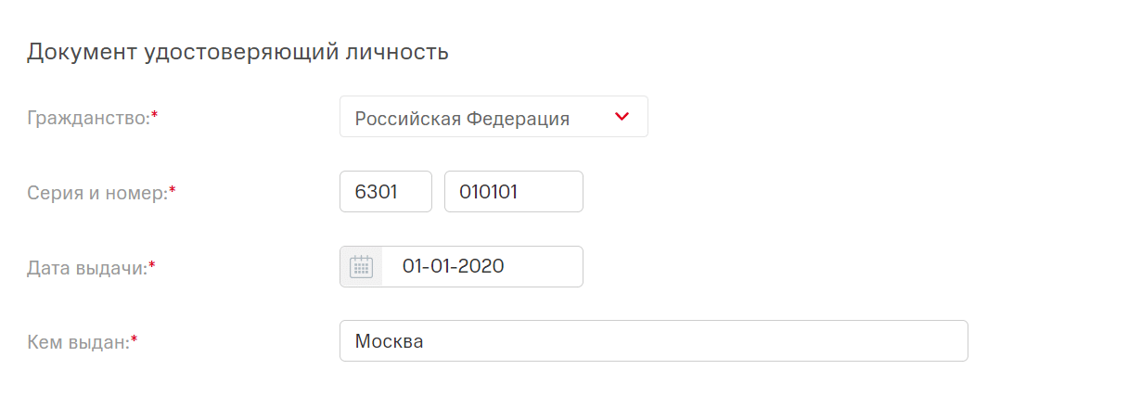The height and width of the screenshot is (408, 1141).
Task: Click the red asterisk beside Кем выдан
Action: click(x=134, y=339)
